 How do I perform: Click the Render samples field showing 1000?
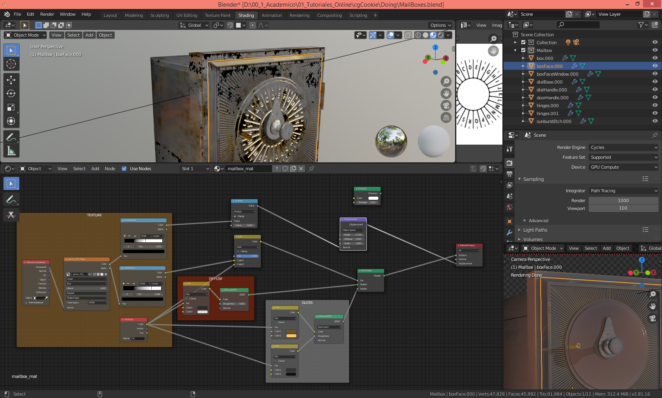coord(624,201)
